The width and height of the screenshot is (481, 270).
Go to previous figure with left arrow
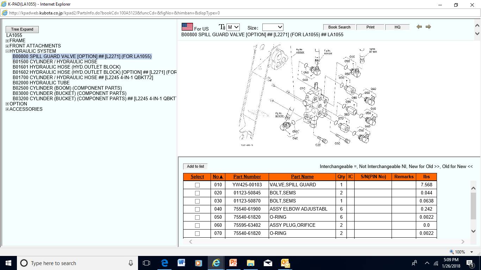tap(419, 27)
